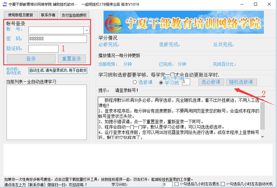Click the 重置登录 reset login button
This screenshot has width=277, height=188.
(x=72, y=59)
